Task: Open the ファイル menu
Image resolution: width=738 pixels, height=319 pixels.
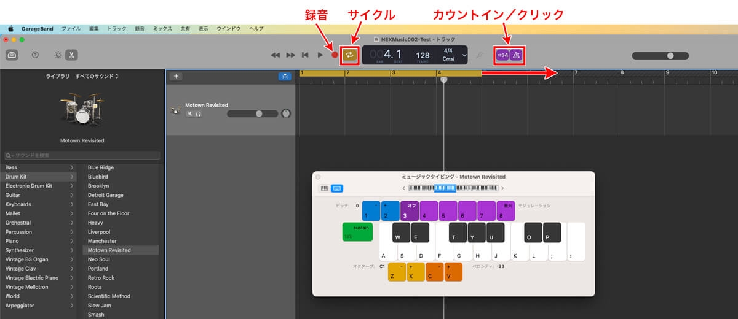Action: [x=71, y=29]
